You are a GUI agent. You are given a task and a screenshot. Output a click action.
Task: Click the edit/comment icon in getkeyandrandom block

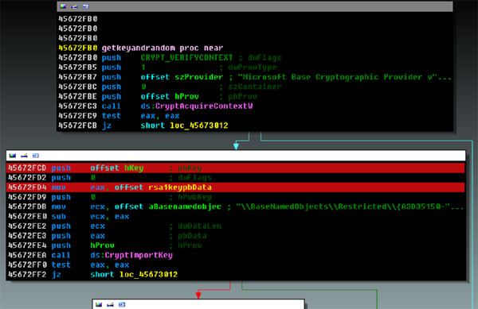click(x=74, y=6)
